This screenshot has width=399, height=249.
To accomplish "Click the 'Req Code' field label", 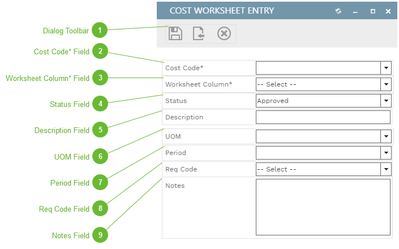I will point(181,169).
